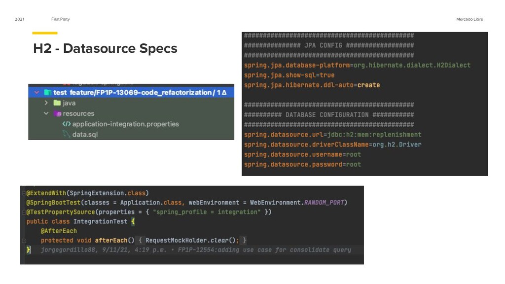Screen dimensions: 505x284
Task: Click the spring.jpa.database-platform line
Action: click(x=357, y=66)
